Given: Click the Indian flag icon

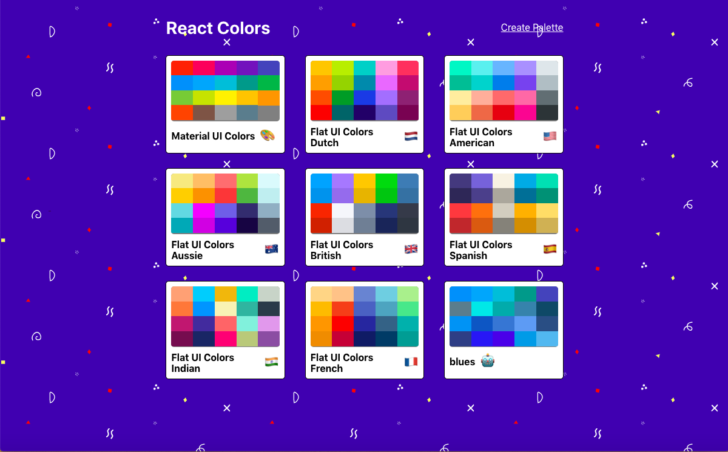Looking at the screenshot, I should (271, 362).
